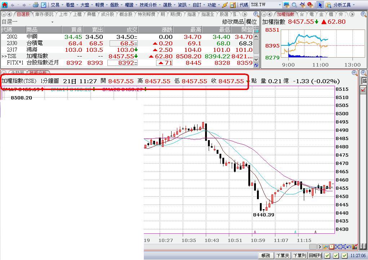368x260 pixels.
Task: Click the refresh icon below watchlist scrollbar
Action: pyautogui.click(x=256, y=65)
